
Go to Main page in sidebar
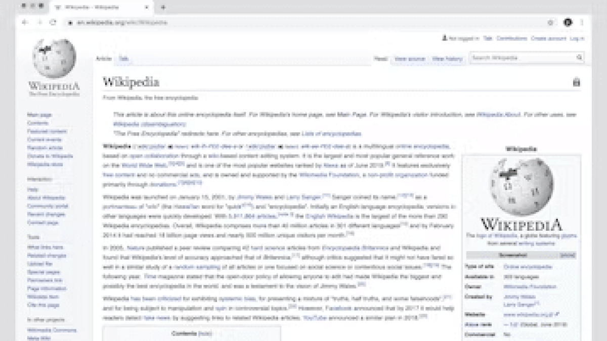39,115
